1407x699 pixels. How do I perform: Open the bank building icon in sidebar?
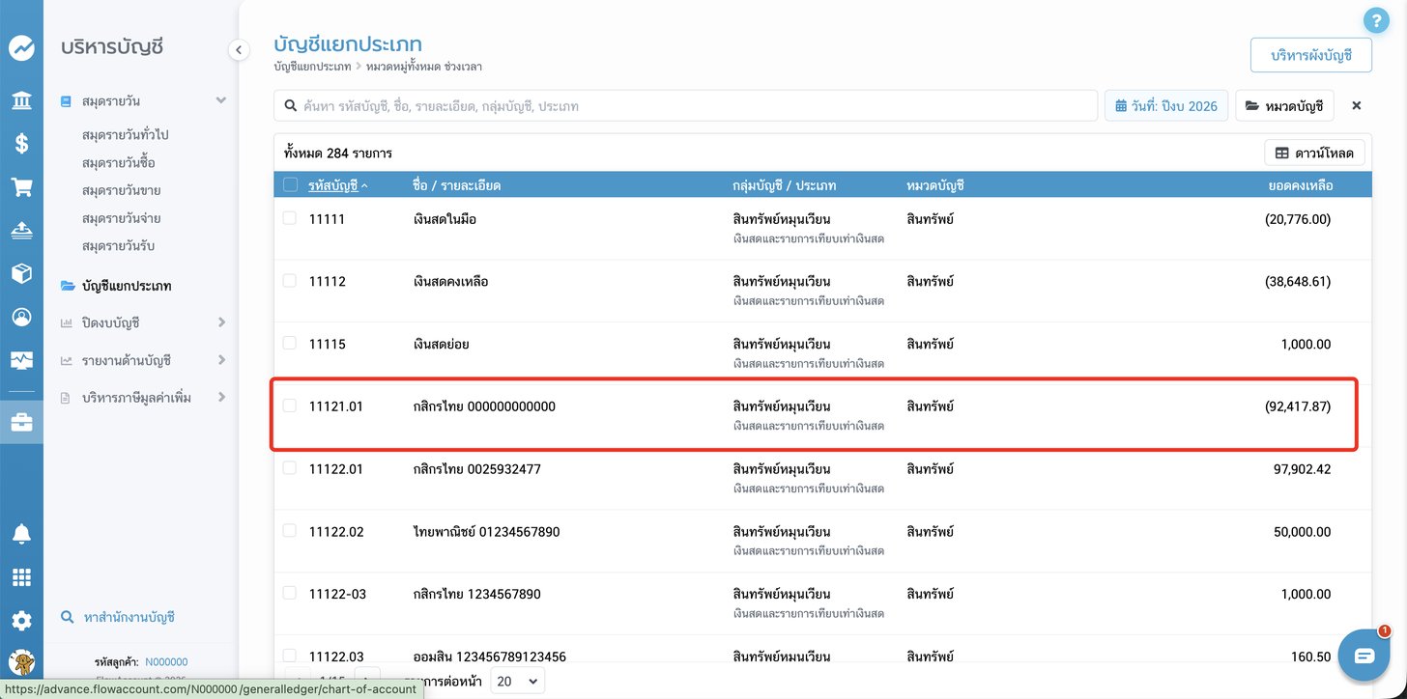coord(21,101)
